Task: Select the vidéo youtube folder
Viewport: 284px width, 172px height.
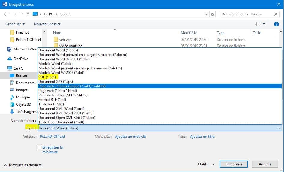Action: 68,46
